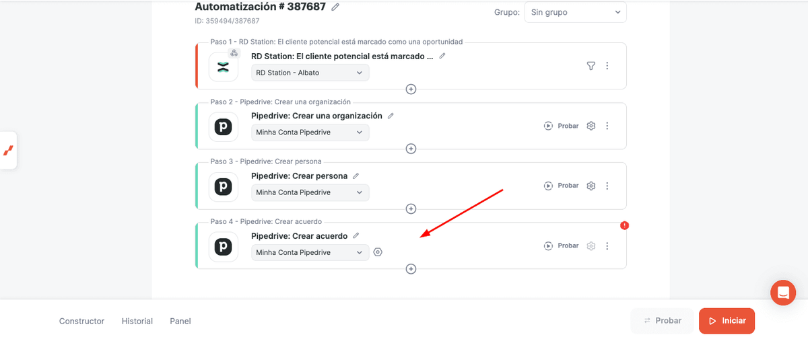The image size is (808, 339).
Task: Switch to the Historial tab
Action: pyautogui.click(x=137, y=321)
